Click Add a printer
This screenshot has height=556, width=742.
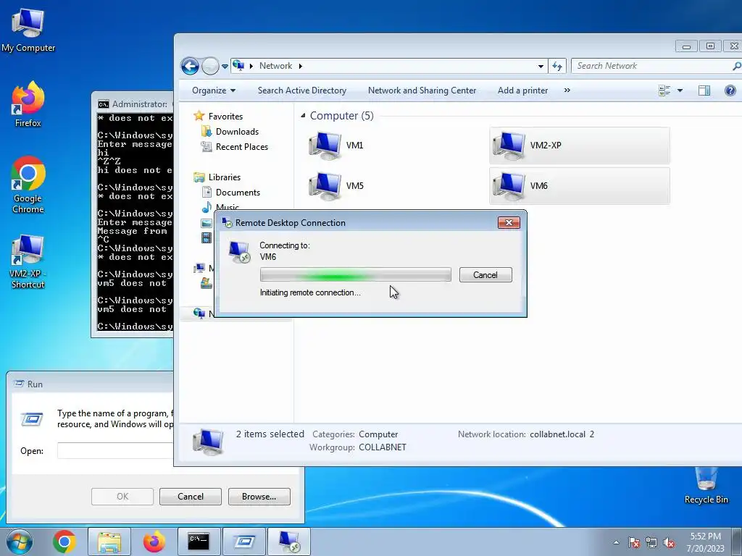[522, 90]
